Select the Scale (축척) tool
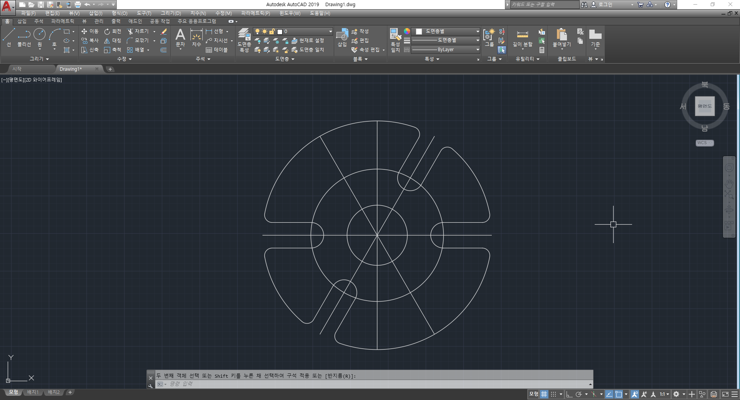740x400 pixels. tap(113, 50)
